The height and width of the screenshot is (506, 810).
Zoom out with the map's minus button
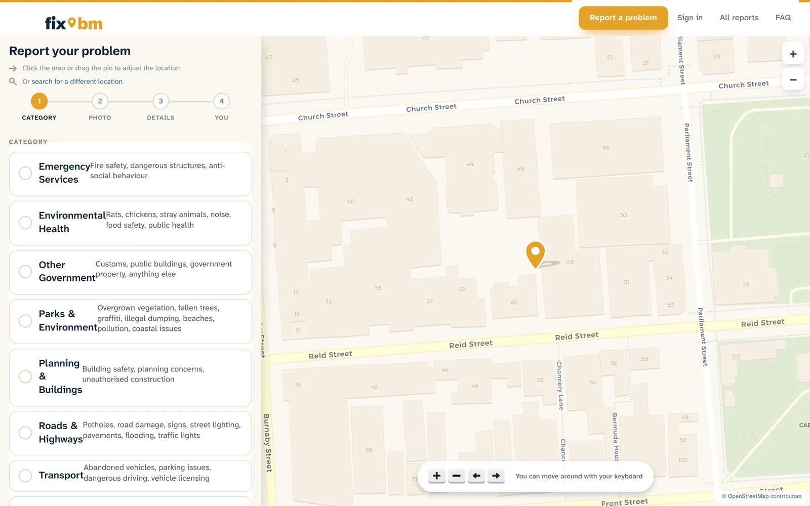tap(793, 80)
